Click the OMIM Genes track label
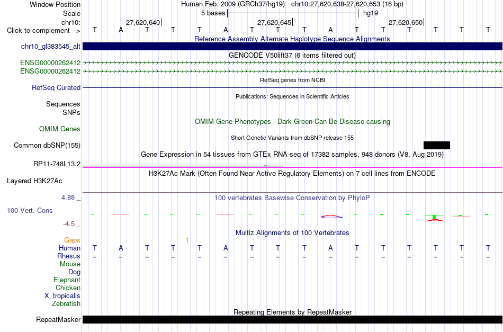This screenshot has width=503, height=332. tap(60, 129)
